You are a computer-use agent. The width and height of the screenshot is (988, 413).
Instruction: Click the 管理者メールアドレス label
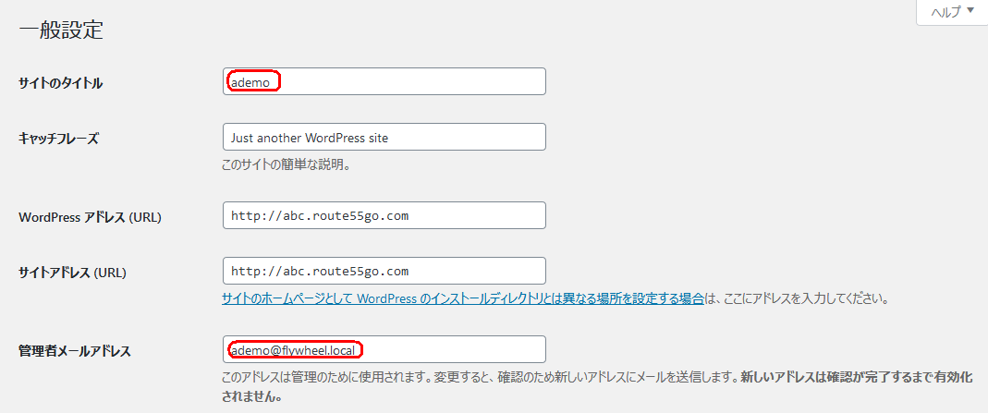pos(74,352)
